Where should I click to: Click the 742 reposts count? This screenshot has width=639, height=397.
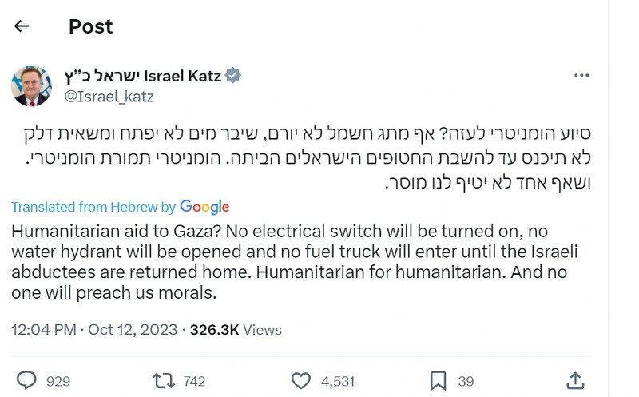pyautogui.click(x=194, y=381)
